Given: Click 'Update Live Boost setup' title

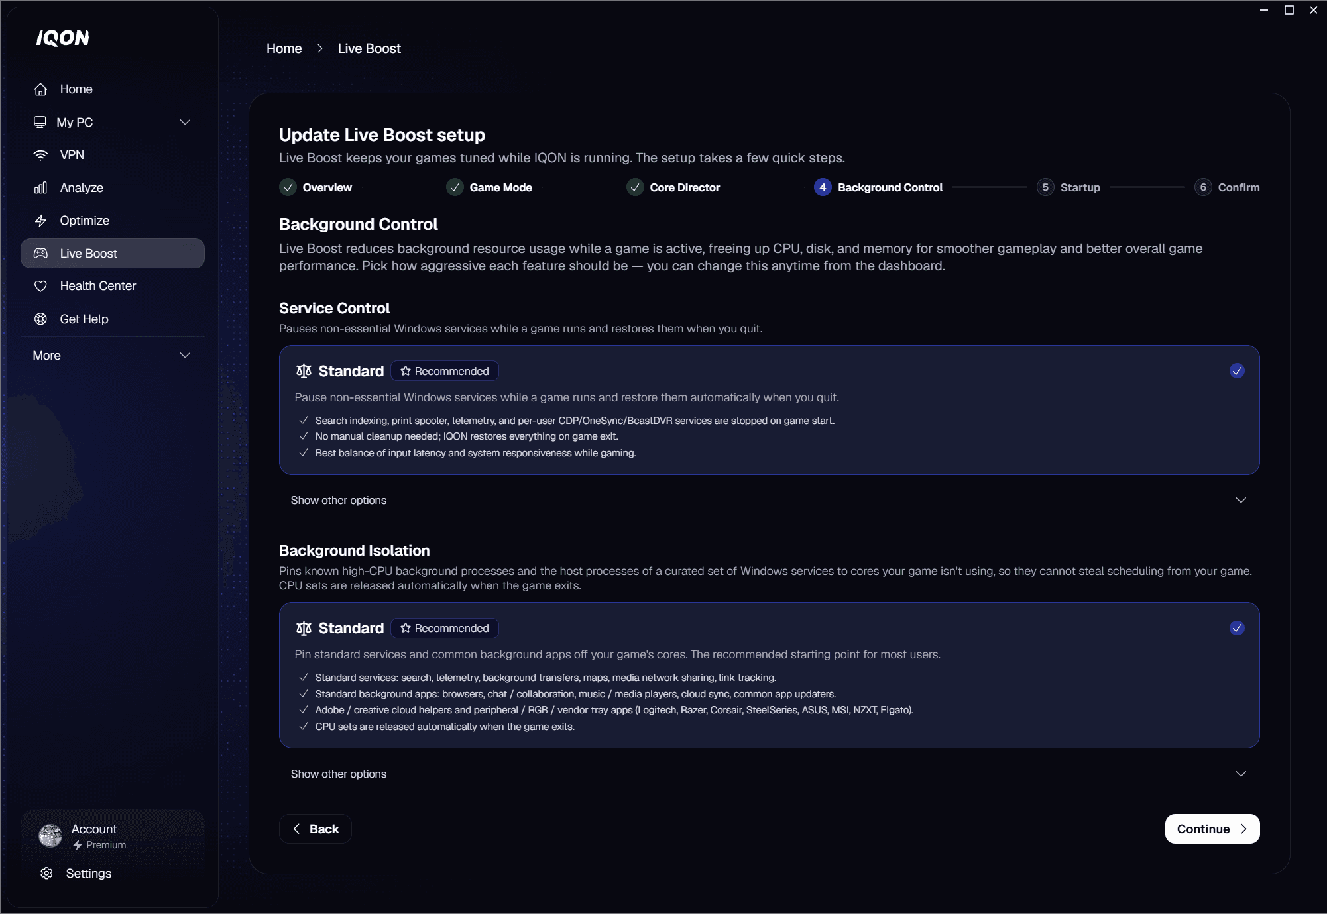Looking at the screenshot, I should [x=382, y=135].
